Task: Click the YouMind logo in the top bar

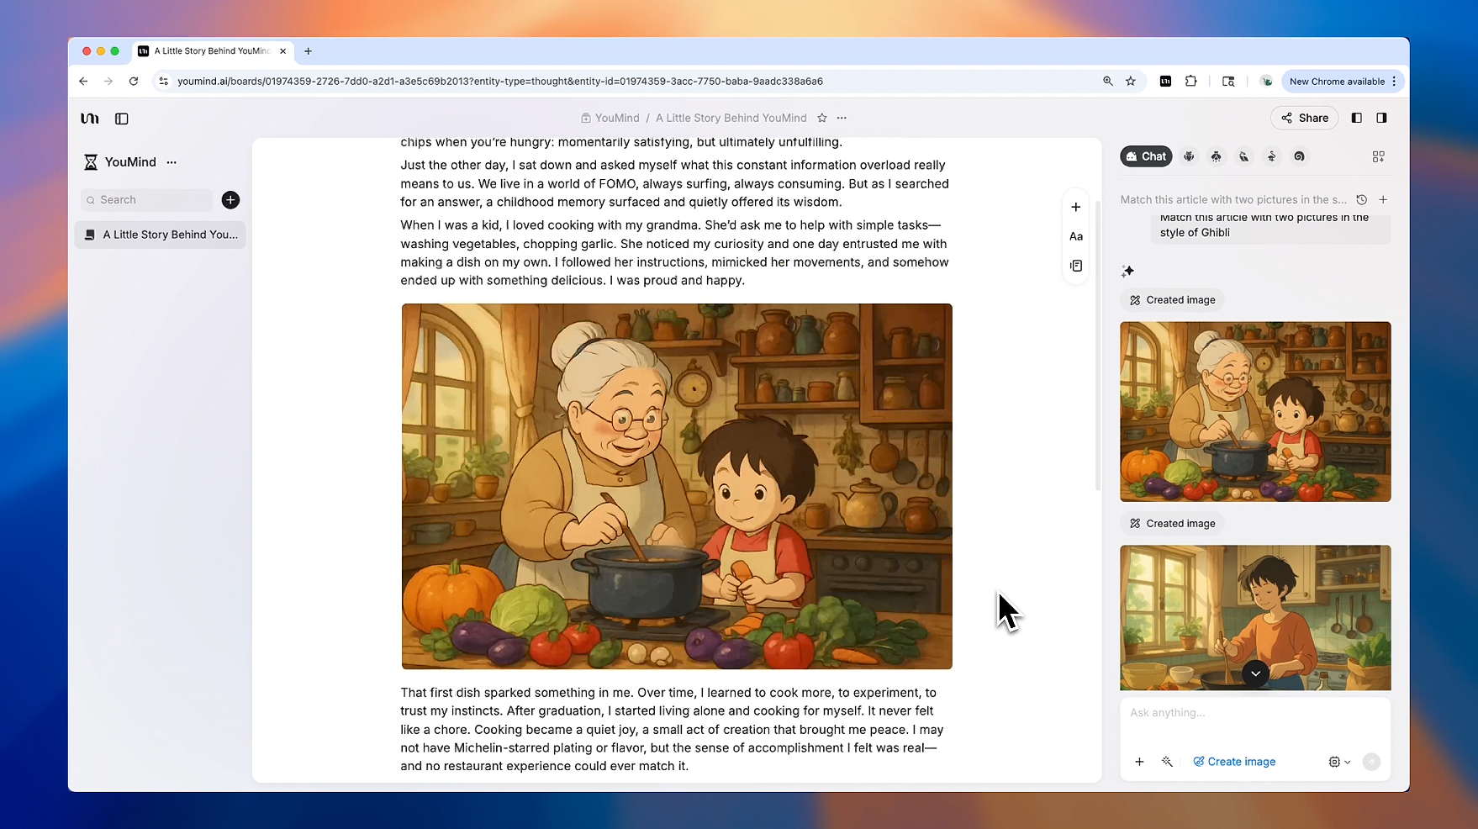Action: (90, 119)
